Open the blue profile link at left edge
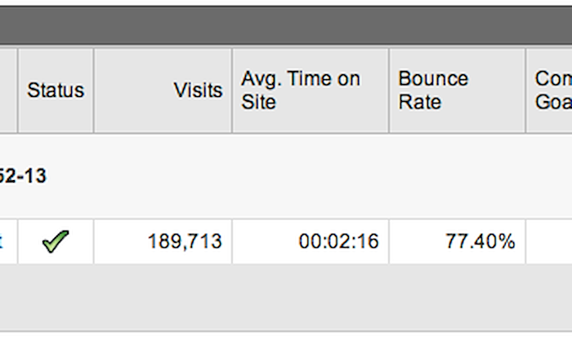Viewport: 572px width, 339px height. (x=1, y=241)
